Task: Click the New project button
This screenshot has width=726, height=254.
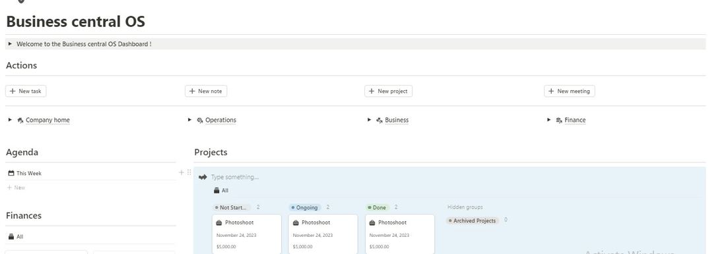Action: [389, 91]
